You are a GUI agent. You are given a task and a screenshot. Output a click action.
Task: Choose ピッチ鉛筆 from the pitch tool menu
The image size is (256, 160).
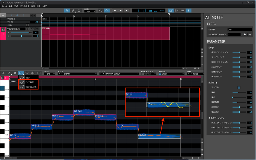point(28,82)
